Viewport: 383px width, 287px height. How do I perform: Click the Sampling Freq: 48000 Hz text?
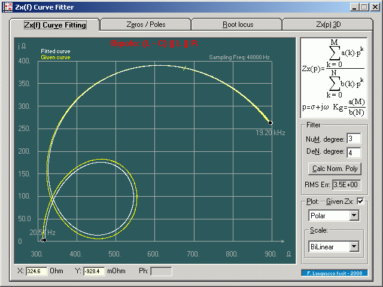click(239, 57)
